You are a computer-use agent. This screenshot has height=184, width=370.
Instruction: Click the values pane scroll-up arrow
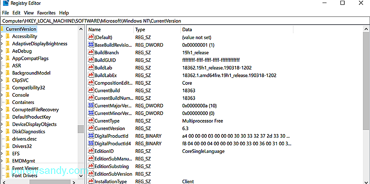(x=366, y=29)
